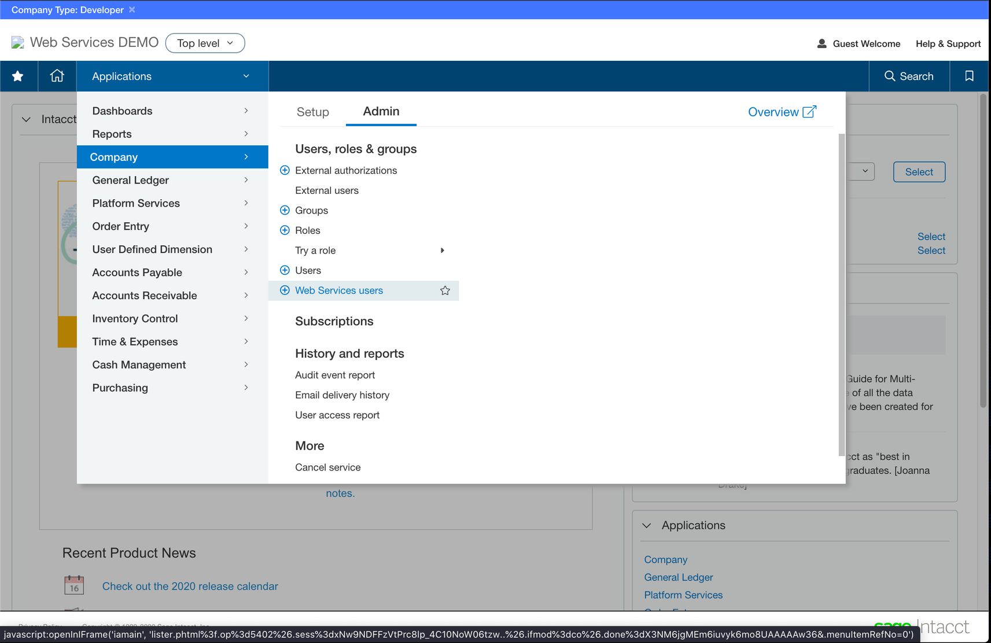Viewport: 991px width, 643px height.
Task: Open Cash Management submenu
Action: 172,365
